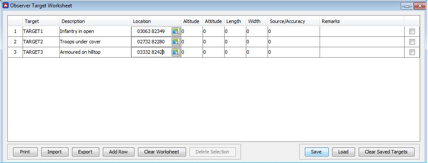Click the Source/Accuracy cell of TARGET2

click(x=294, y=42)
